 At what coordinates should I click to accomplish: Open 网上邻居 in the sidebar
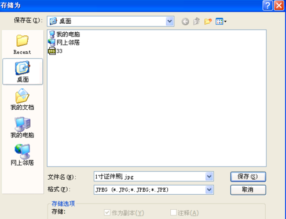22,155
